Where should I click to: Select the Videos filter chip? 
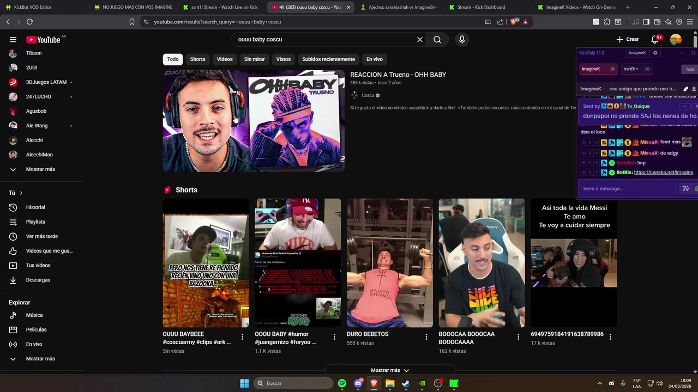coord(225,59)
